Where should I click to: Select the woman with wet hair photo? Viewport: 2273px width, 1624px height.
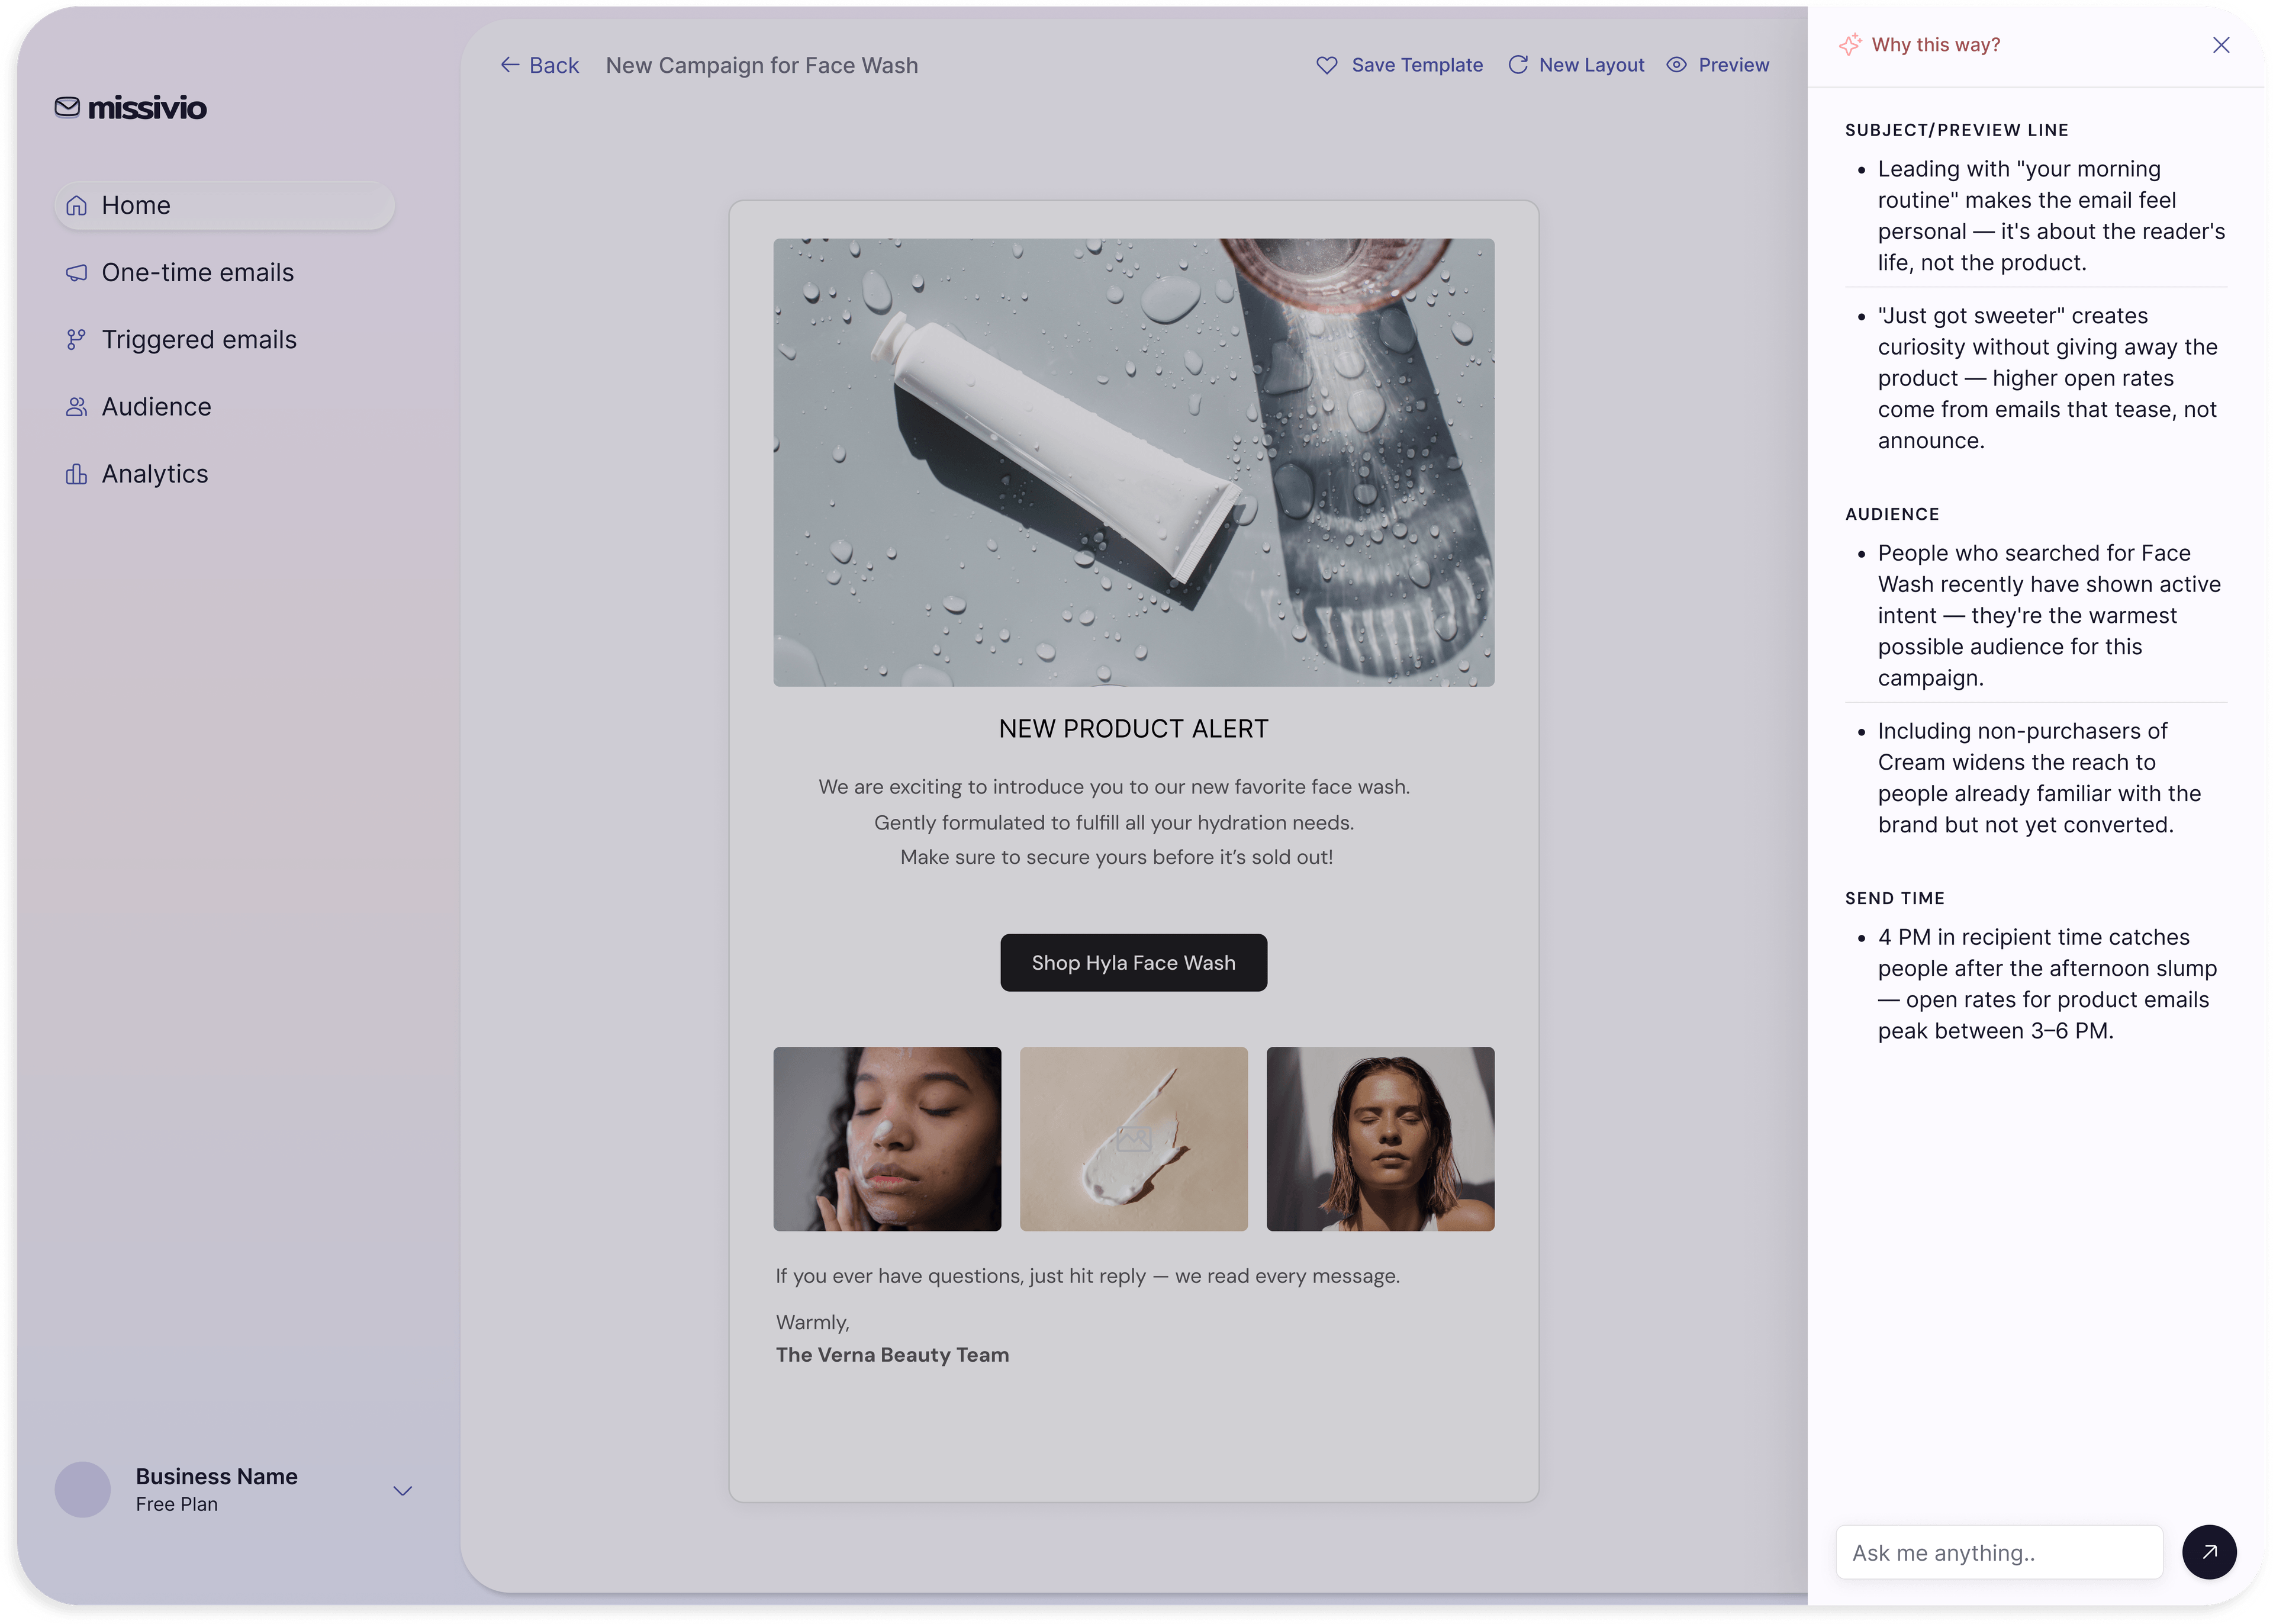[1380, 1138]
